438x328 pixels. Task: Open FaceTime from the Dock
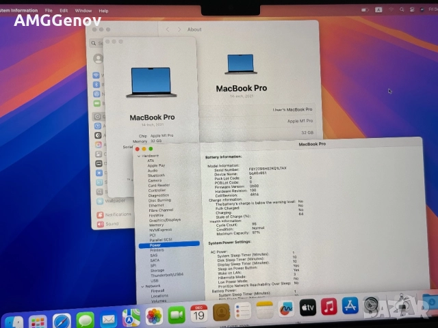coord(177,315)
